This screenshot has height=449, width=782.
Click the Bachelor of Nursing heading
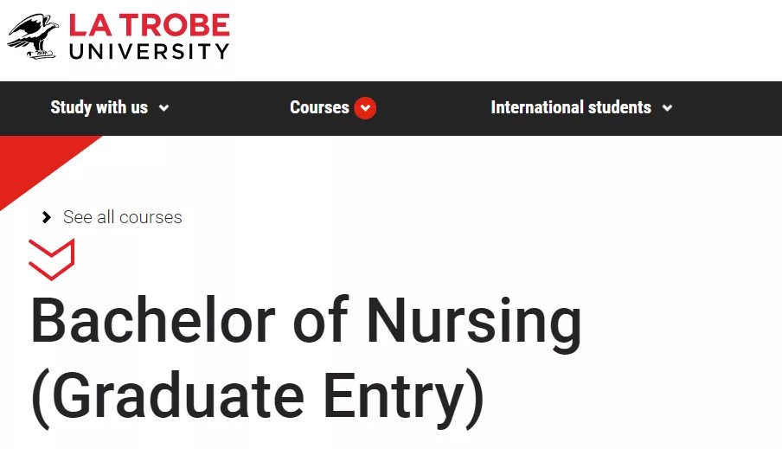(x=305, y=322)
